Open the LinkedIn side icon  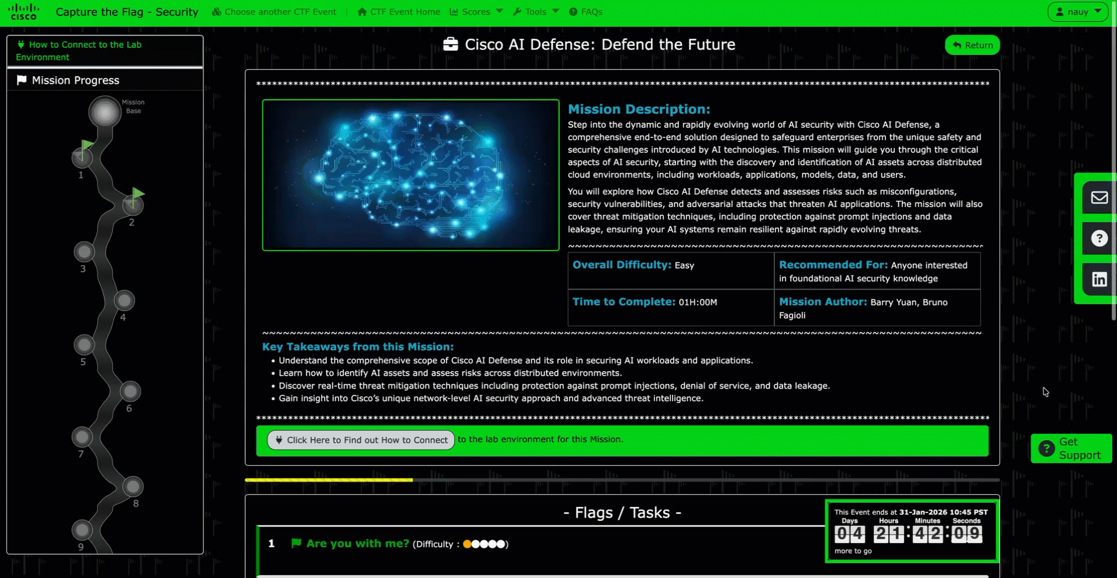1099,279
